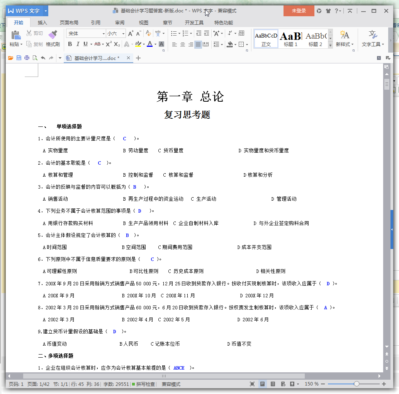Toggle page layout view in status bar
The width and height of the screenshot is (399, 394).
262,384
